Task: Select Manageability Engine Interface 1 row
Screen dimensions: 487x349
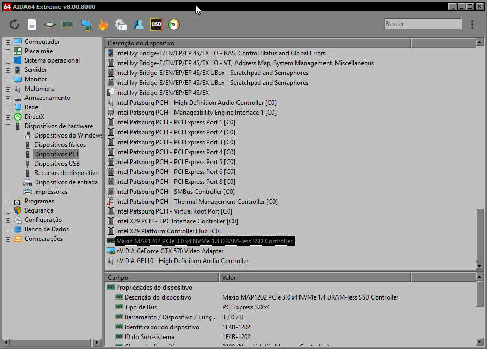Action: click(x=196, y=113)
